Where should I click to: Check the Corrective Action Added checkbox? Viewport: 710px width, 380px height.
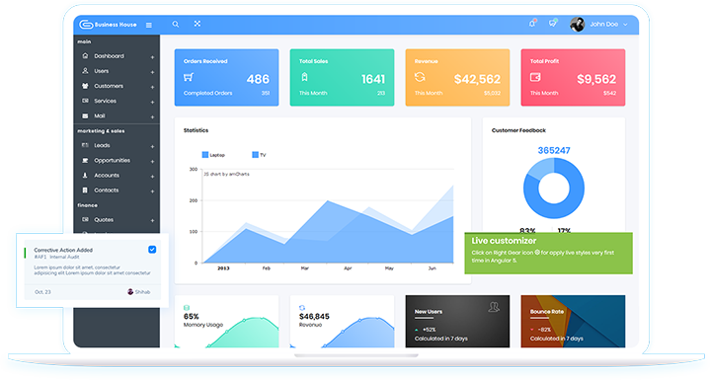click(152, 250)
